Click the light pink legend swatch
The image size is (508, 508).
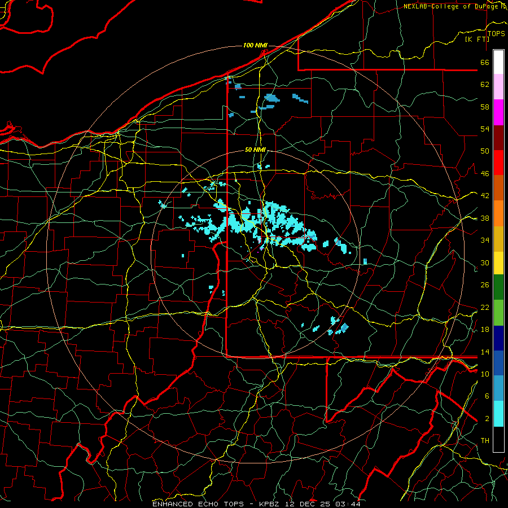click(x=498, y=87)
